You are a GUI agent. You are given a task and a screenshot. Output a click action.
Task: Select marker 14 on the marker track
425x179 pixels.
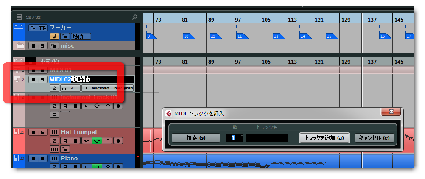point(306,36)
